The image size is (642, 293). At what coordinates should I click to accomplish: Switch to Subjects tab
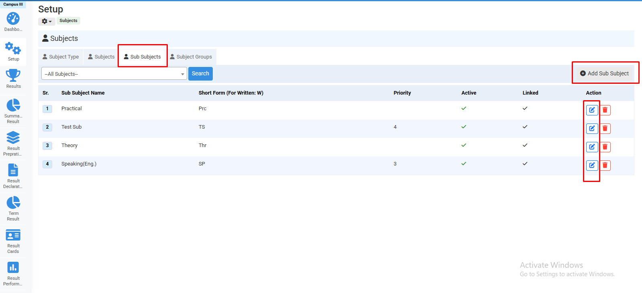[102, 57]
